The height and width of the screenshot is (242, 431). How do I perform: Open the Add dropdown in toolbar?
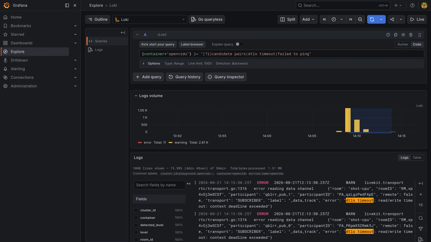point(309,19)
